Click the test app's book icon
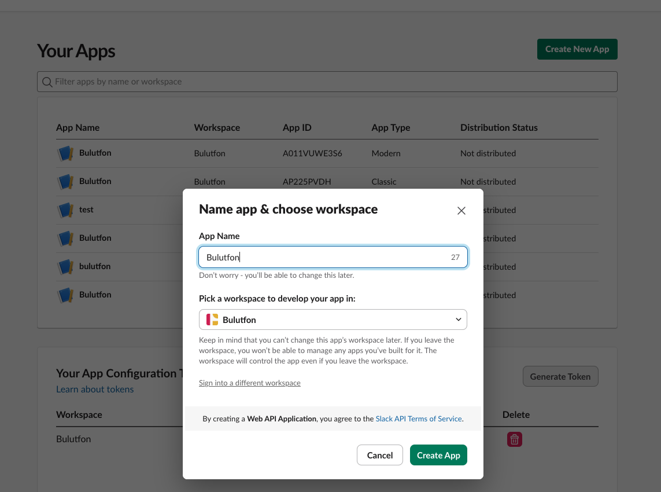The width and height of the screenshot is (661, 492). click(65, 210)
